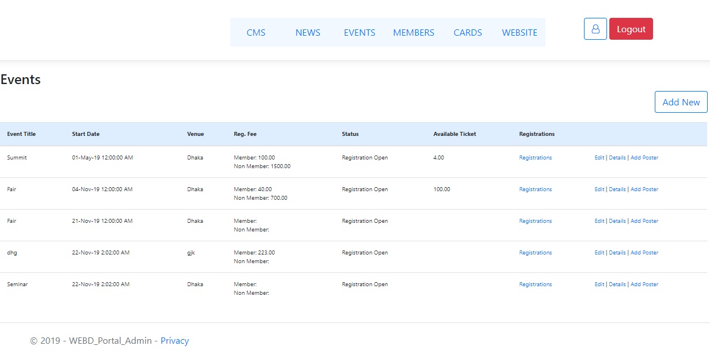
Task: Click the Status column header
Action: point(350,134)
